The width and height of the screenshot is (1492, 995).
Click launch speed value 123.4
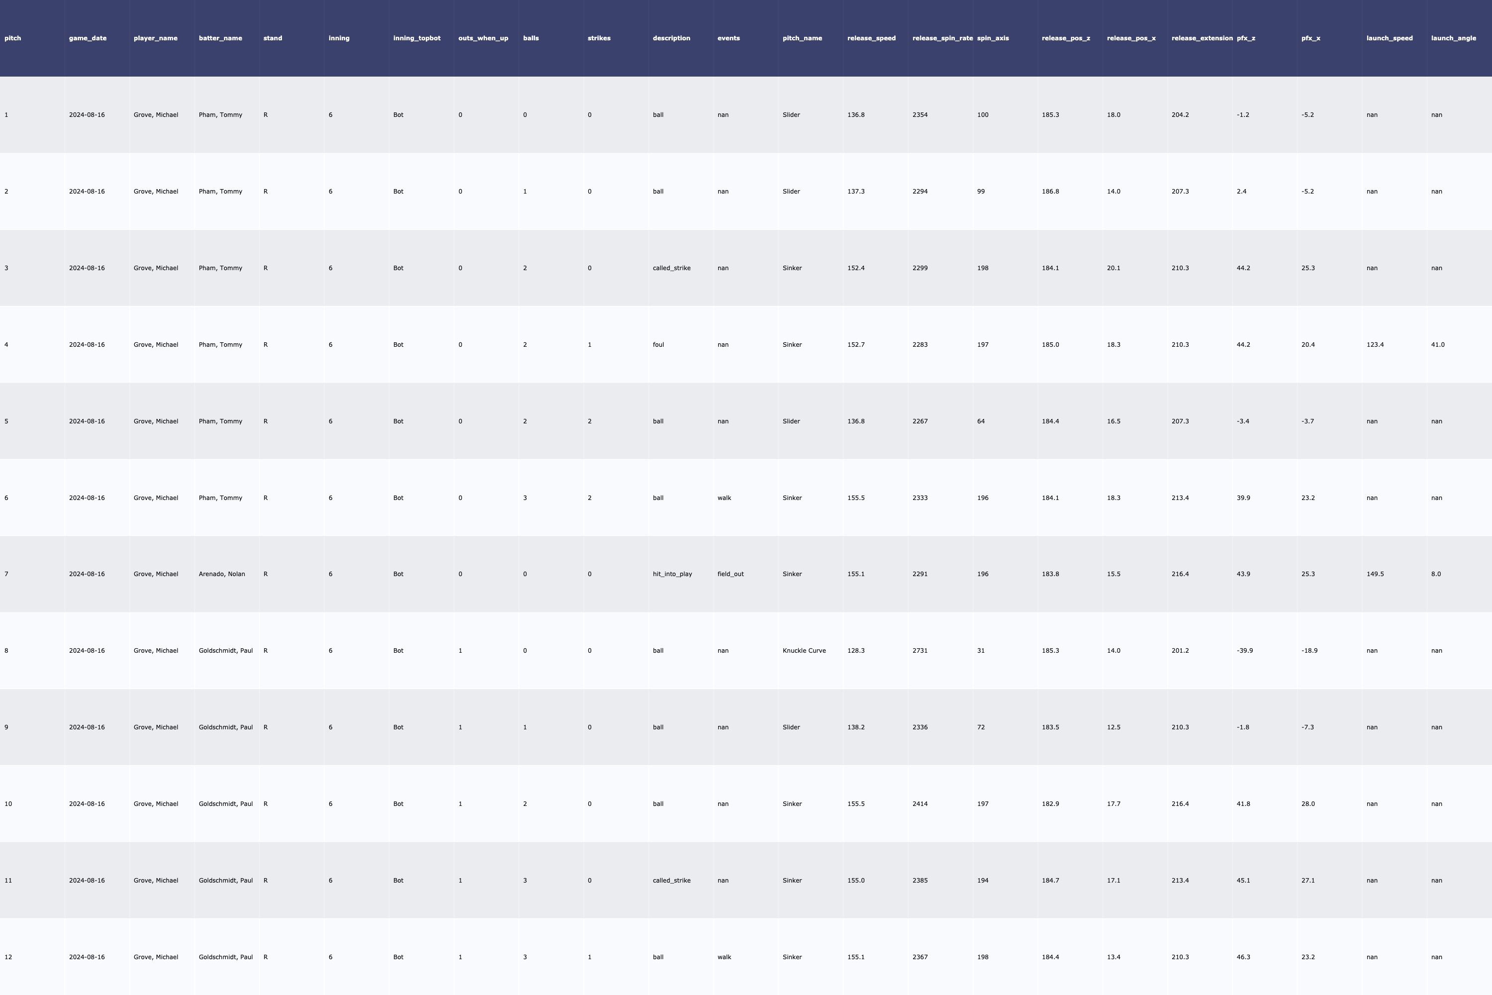point(1375,345)
